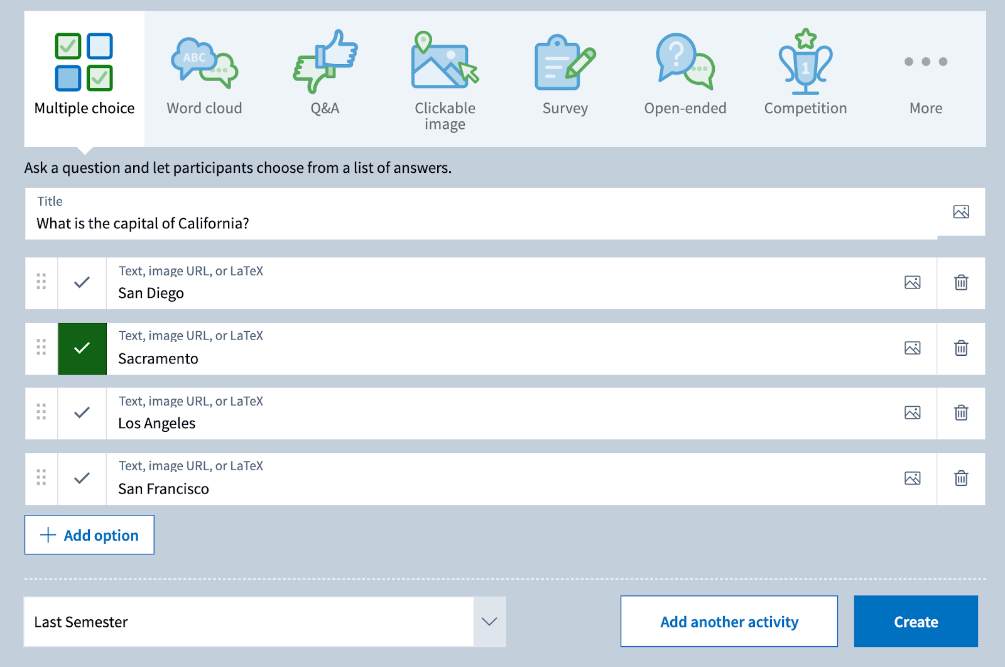Screen dimensions: 1005x667
Task: Attach image to Sacramento option
Action: coord(912,348)
